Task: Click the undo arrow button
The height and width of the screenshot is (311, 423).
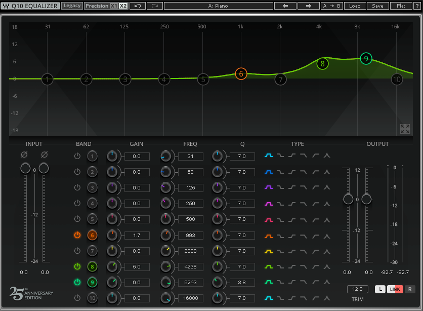Action: coord(138,6)
